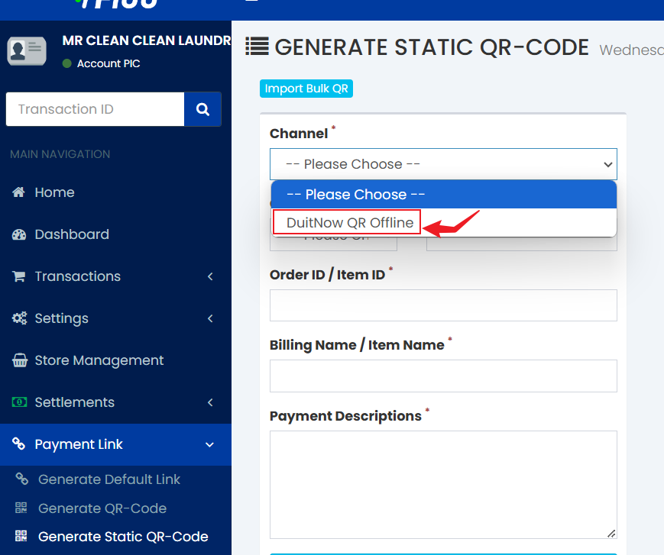Focus the Order ID / Item ID field
Image resolution: width=664 pixels, height=555 pixels.
point(443,305)
